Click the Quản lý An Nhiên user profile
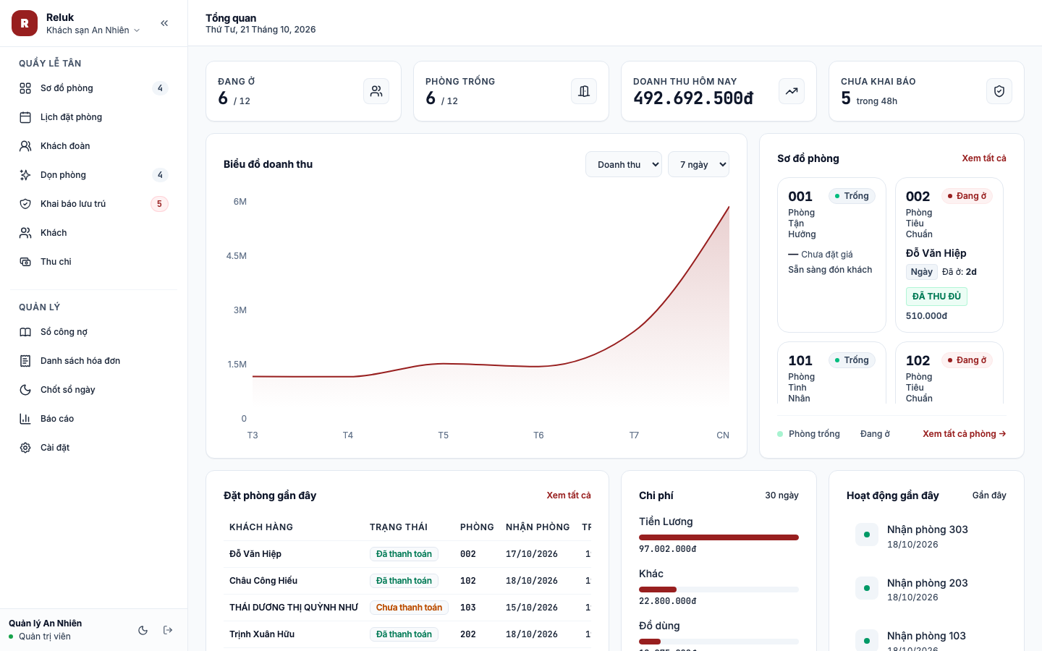The width and height of the screenshot is (1042, 651). coord(45,629)
